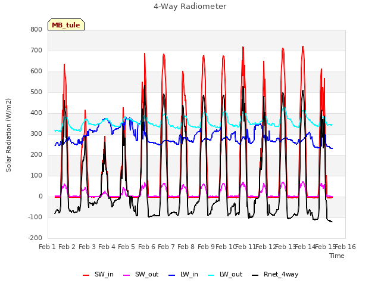The width and height of the screenshot is (381, 286).
Task: Toggle LW_in series in legend
Action: click(x=183, y=274)
